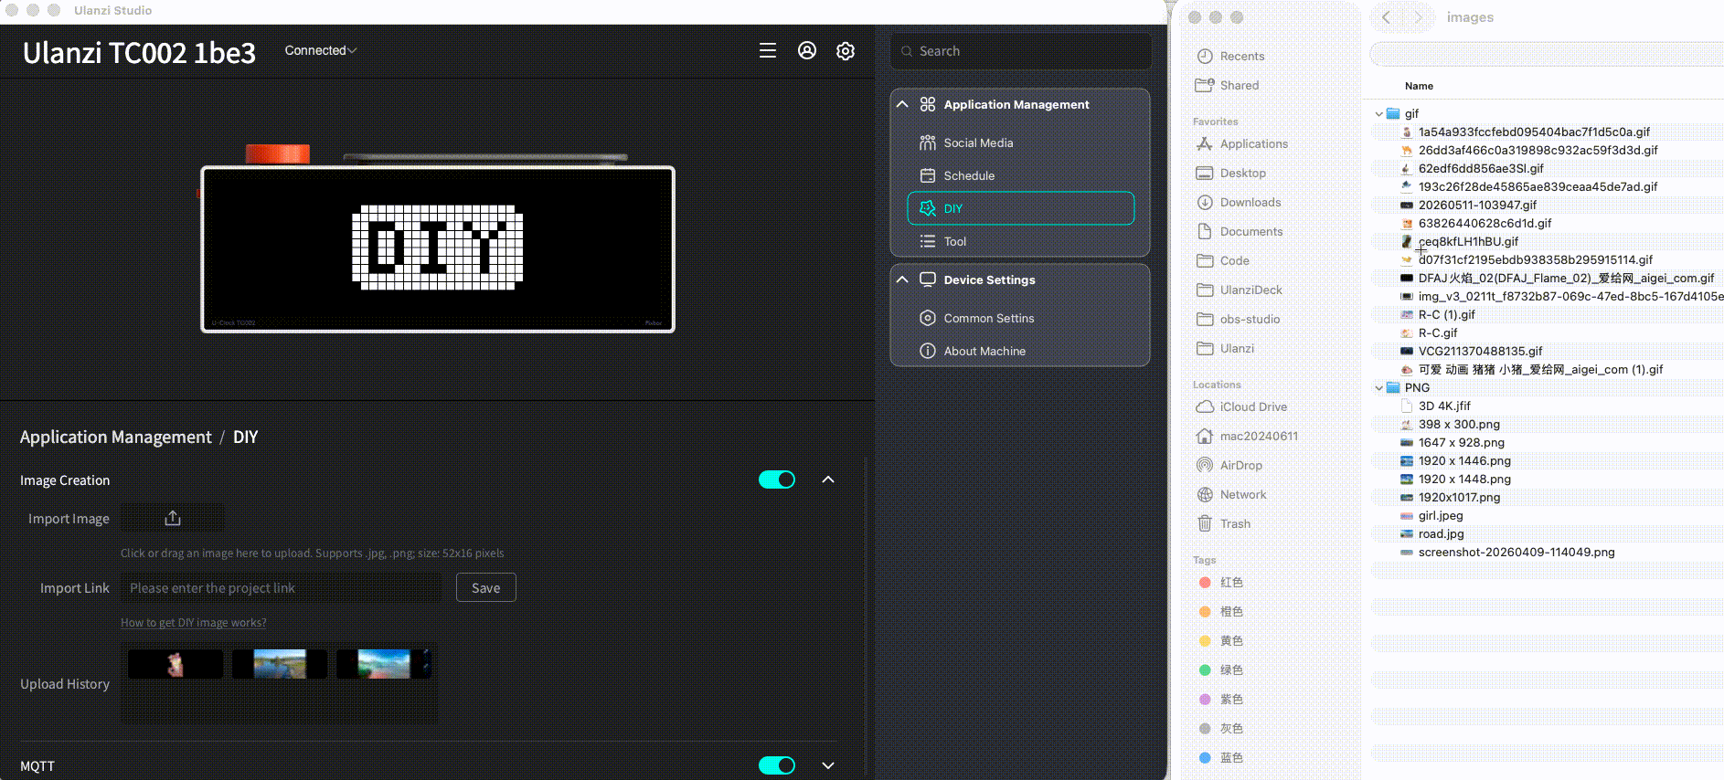Image resolution: width=1724 pixels, height=780 pixels.
Task: Open the user account icon
Action: tap(807, 51)
